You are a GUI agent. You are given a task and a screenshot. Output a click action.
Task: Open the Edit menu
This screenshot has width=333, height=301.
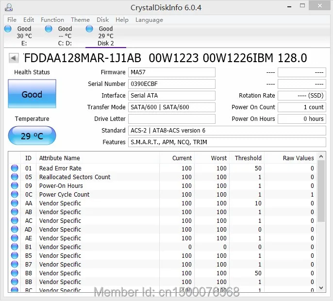pos(29,20)
